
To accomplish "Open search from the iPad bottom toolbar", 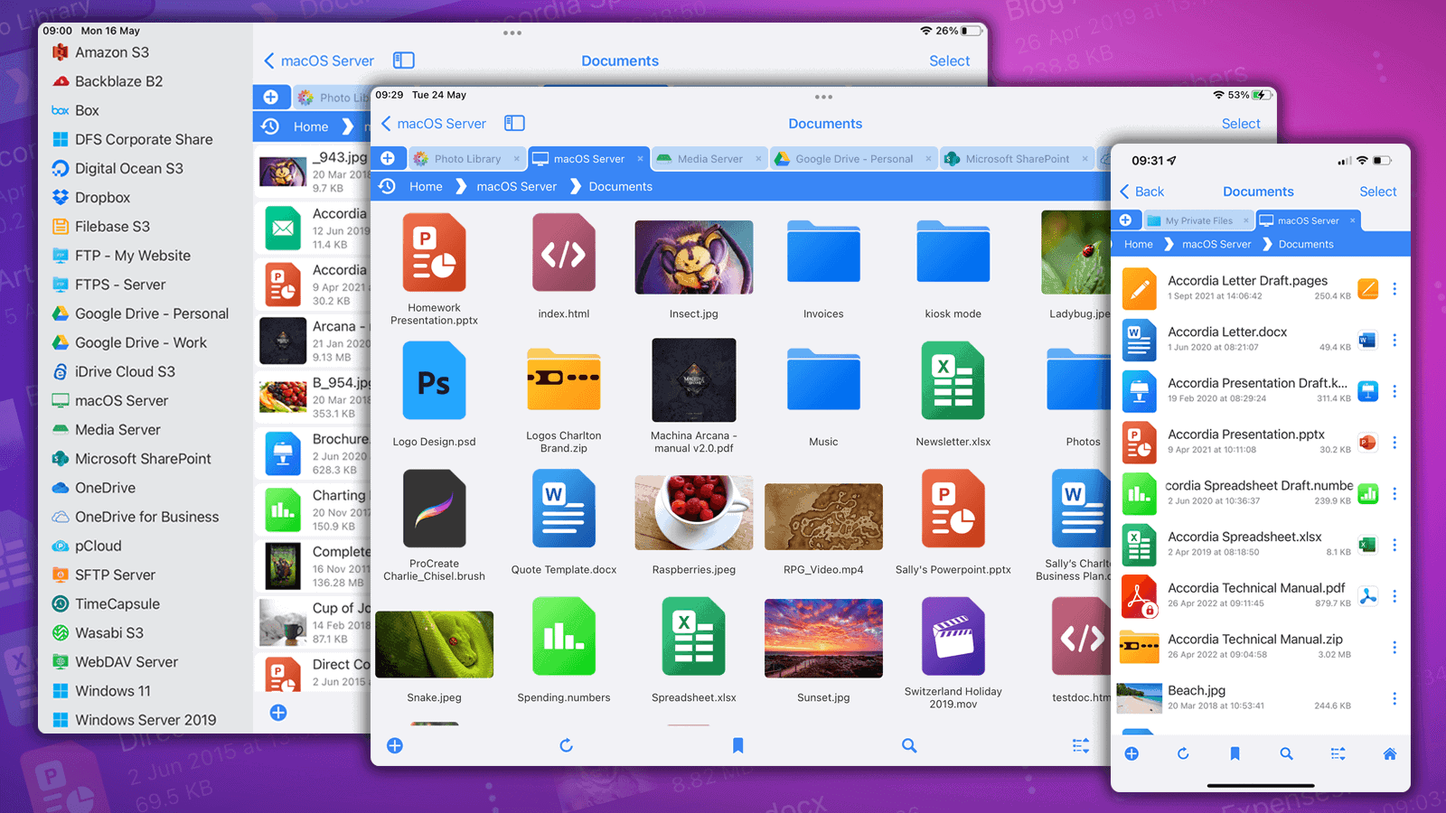I will click(908, 745).
